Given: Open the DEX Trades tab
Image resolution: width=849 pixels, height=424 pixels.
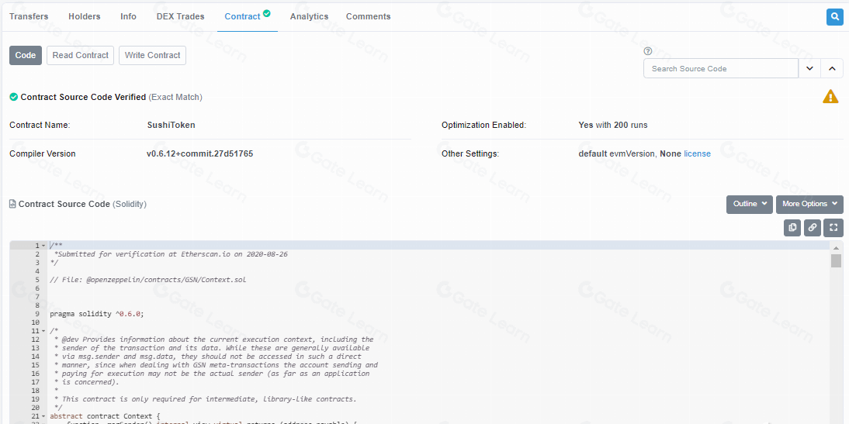Looking at the screenshot, I should pyautogui.click(x=180, y=16).
